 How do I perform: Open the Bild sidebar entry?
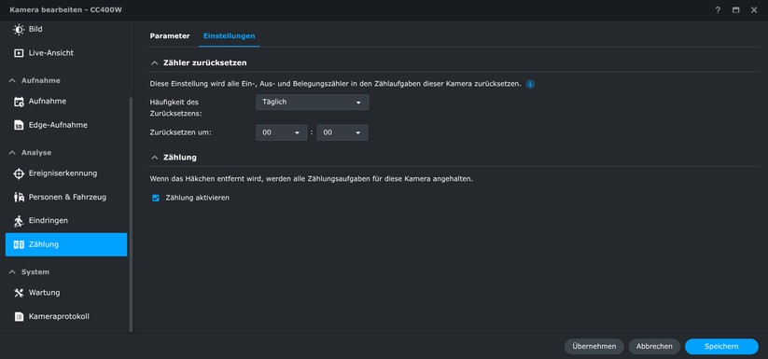click(x=66, y=29)
